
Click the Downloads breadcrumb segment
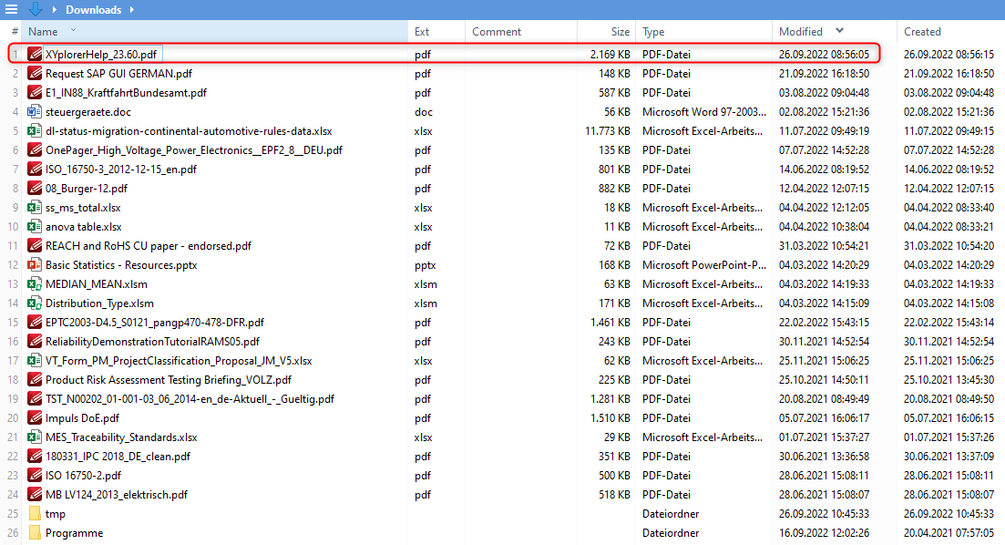(93, 10)
